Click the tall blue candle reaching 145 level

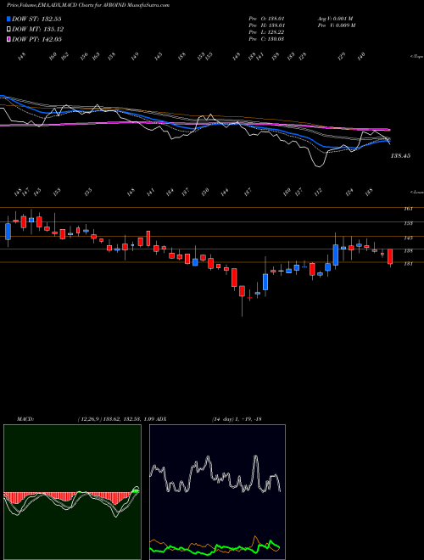tap(336, 255)
